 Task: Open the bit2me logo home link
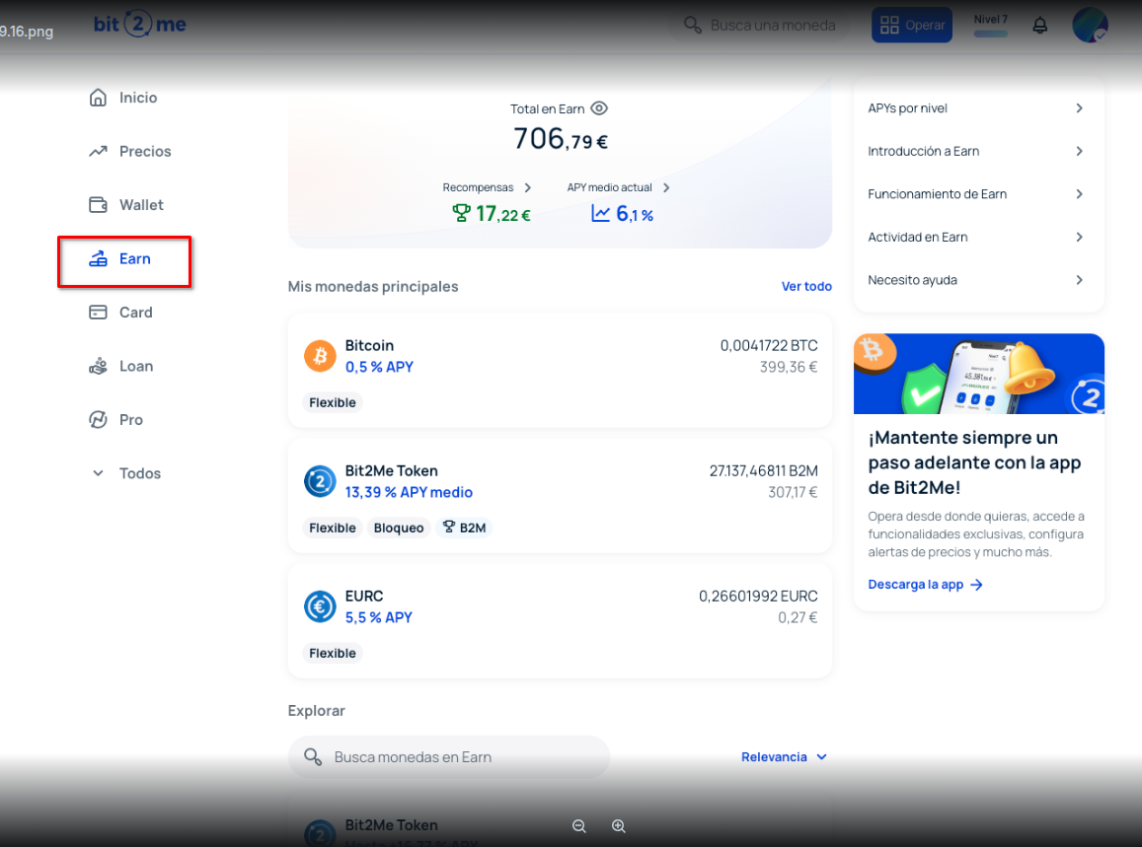tap(139, 24)
